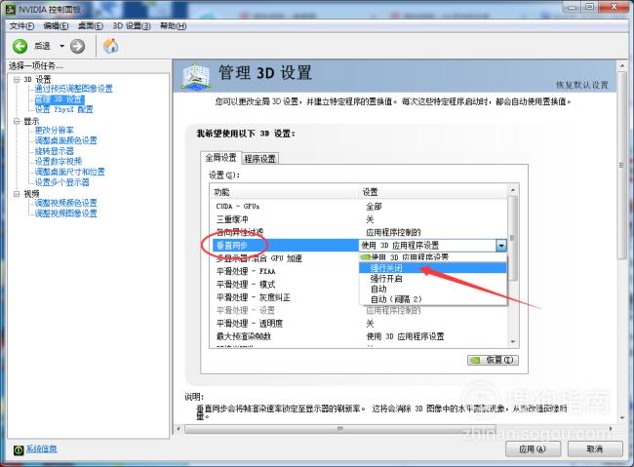Screen dimensions: 634x467
Task: Click the 设置 column header
Action: pos(433,192)
